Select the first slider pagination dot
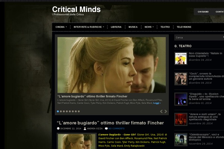 click(x=58, y=111)
